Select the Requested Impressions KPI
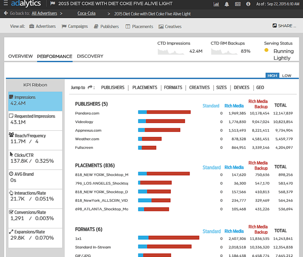Viewport: 303px width, 257px height. click(35, 119)
